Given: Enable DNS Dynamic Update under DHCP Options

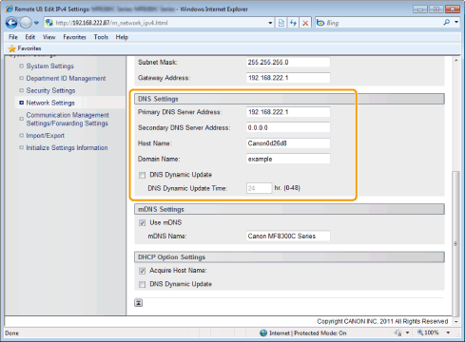Looking at the screenshot, I should tap(142, 284).
